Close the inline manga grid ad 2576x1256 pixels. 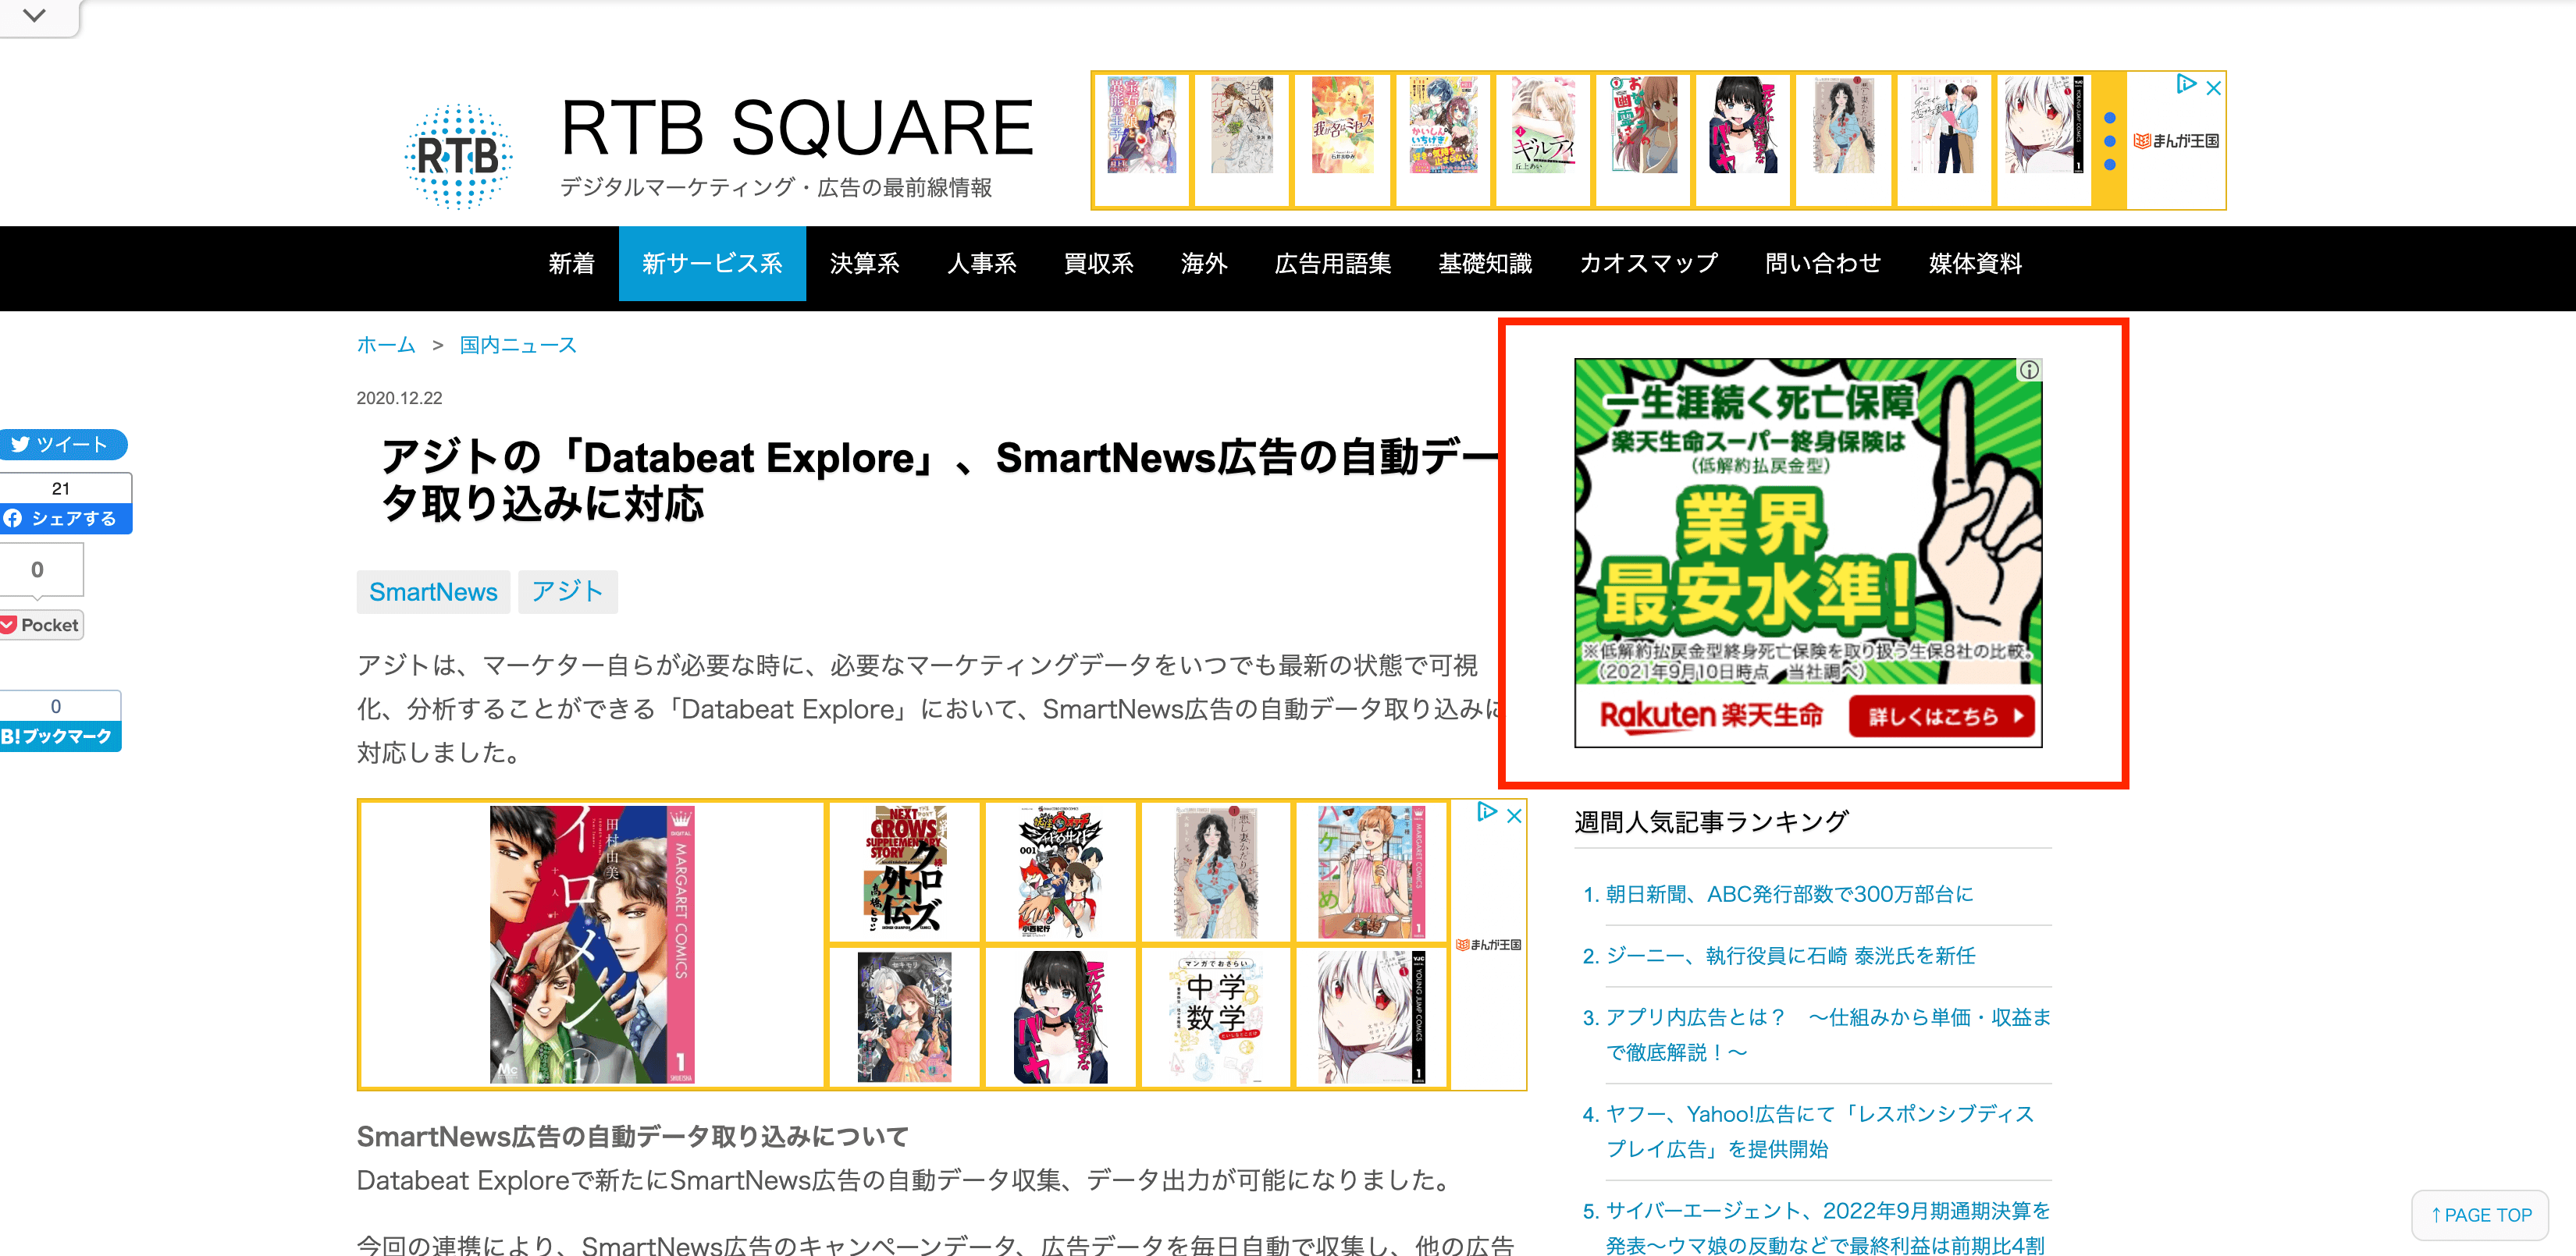pos(1514,815)
